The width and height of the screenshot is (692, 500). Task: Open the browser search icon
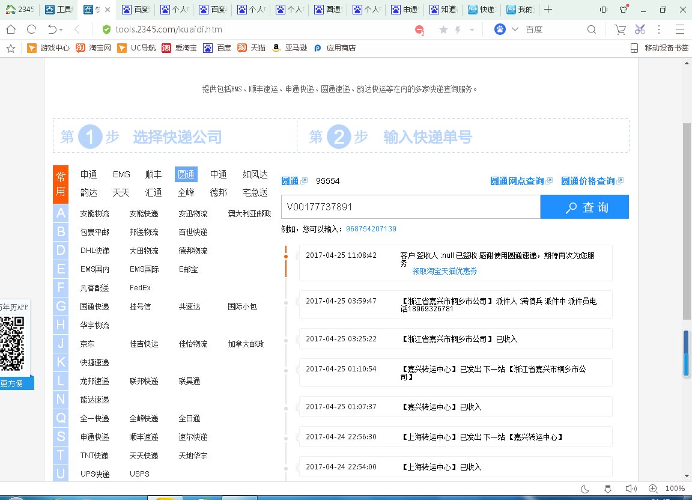coord(592,29)
